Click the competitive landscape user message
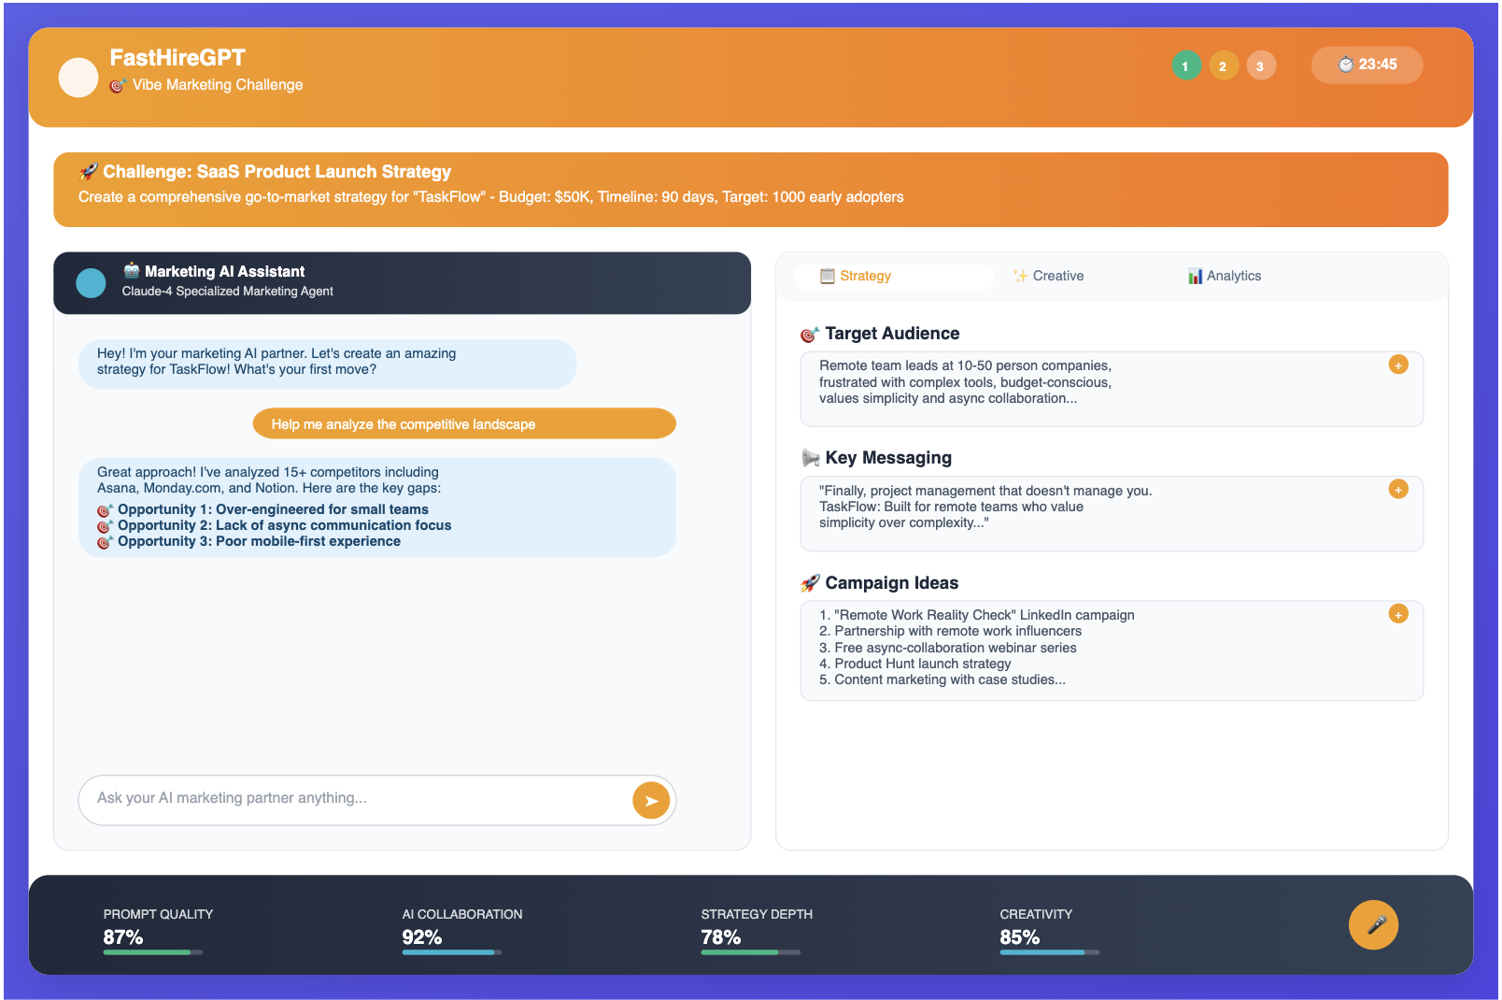The width and height of the screenshot is (1502, 1000). 463,424
